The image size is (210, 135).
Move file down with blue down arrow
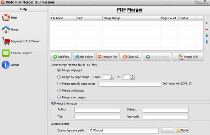click(207, 42)
